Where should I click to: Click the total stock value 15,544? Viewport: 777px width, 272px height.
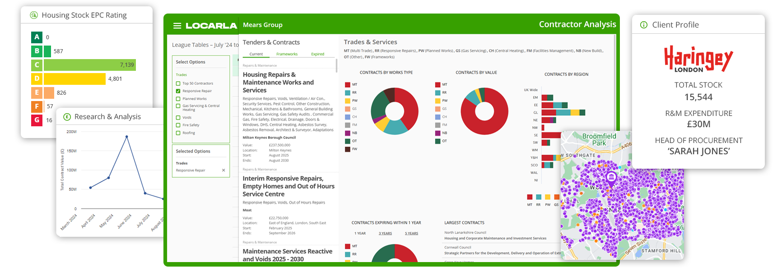[698, 97]
